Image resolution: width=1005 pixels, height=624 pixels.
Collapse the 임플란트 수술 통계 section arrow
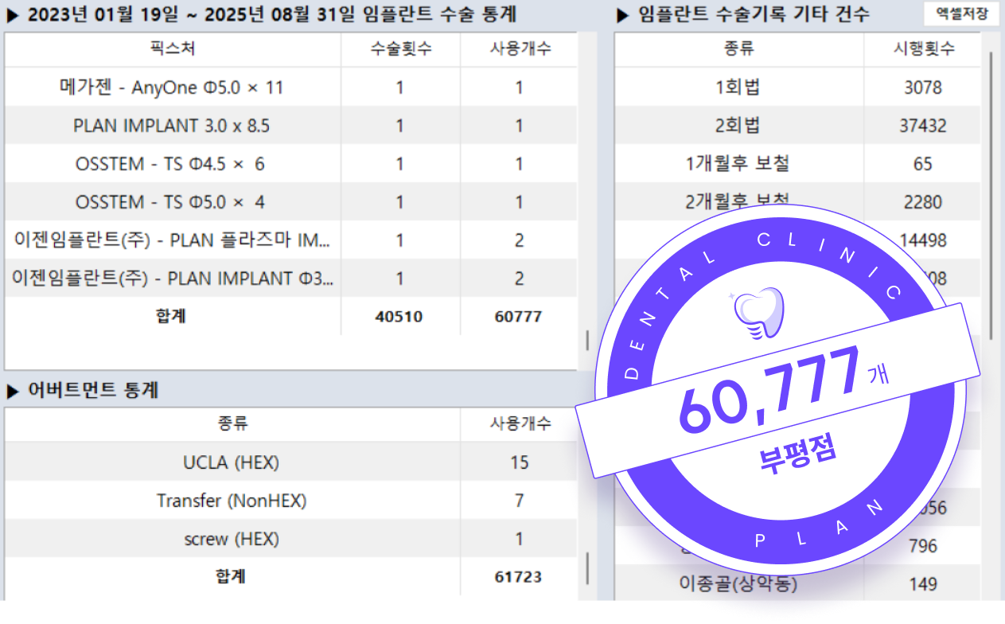(11, 14)
